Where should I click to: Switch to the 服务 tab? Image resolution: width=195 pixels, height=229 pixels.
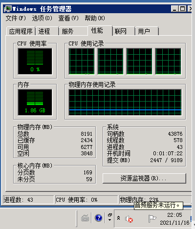73,31
